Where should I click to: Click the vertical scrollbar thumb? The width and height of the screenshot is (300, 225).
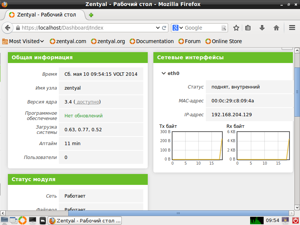click(x=297, y=91)
